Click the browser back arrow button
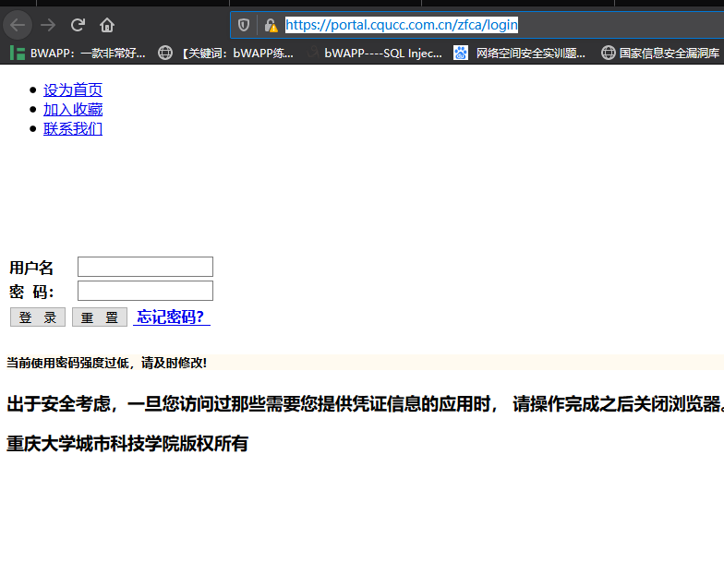 coord(18,25)
